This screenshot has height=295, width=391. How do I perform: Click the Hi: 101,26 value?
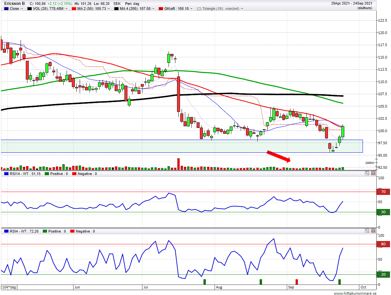[x=83, y=4]
